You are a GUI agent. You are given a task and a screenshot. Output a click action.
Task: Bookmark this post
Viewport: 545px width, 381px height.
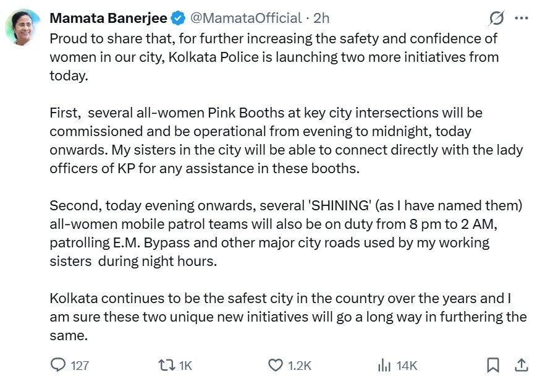coord(493,365)
